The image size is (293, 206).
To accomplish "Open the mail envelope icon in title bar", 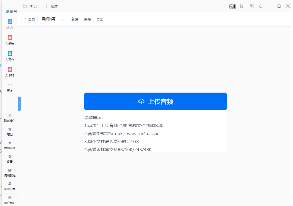I will (x=251, y=6).
